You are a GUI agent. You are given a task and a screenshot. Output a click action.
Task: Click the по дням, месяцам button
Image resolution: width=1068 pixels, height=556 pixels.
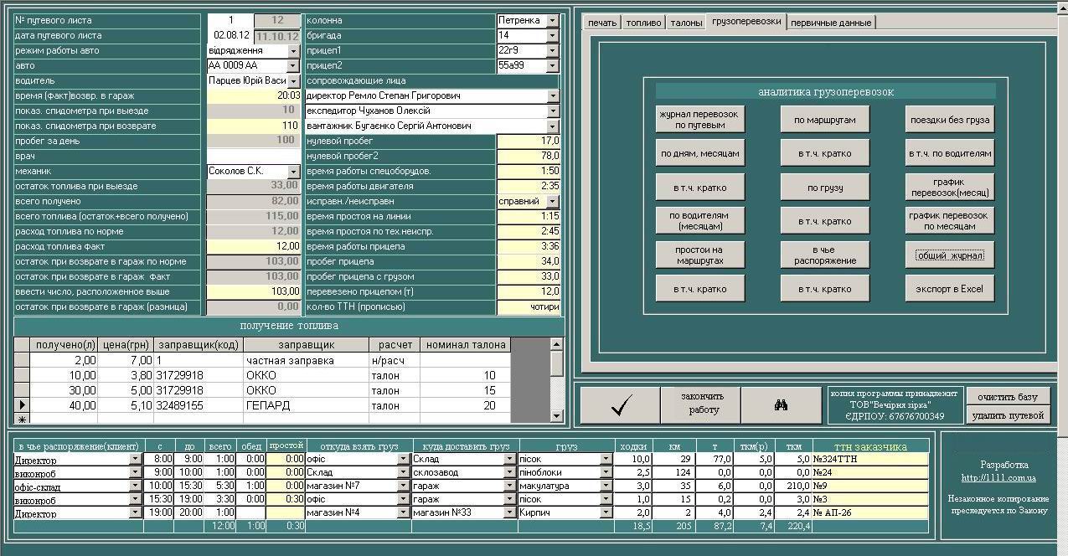coord(699,153)
